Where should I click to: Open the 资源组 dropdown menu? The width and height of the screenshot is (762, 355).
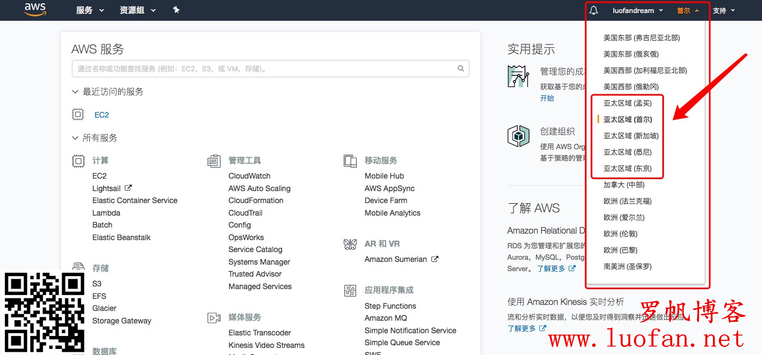click(138, 10)
